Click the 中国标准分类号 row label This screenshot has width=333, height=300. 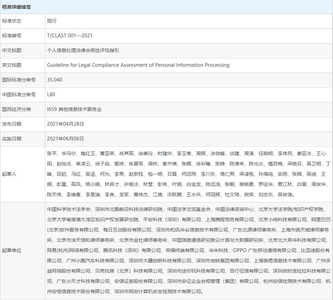tap(19, 95)
